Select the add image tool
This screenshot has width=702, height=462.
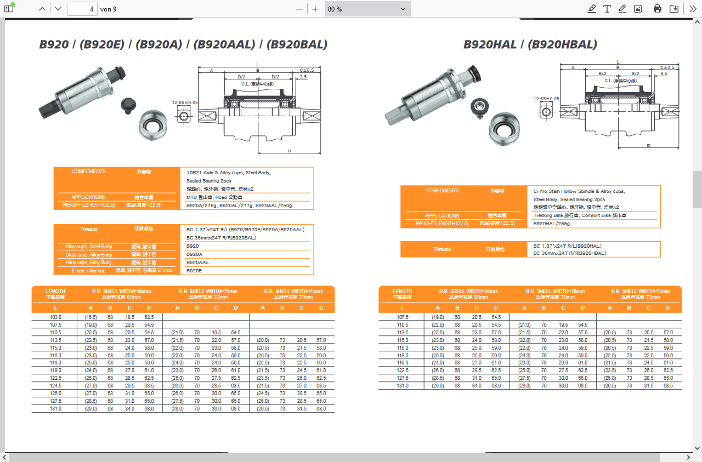click(638, 9)
